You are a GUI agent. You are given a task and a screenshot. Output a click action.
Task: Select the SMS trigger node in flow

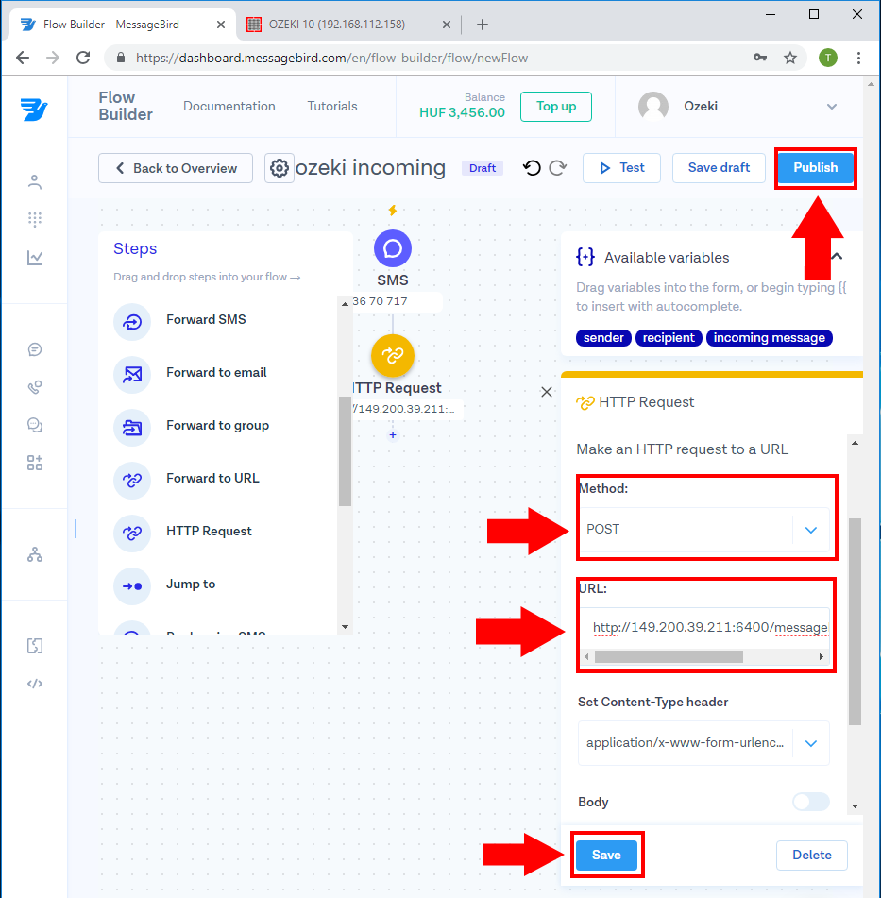[x=393, y=249]
